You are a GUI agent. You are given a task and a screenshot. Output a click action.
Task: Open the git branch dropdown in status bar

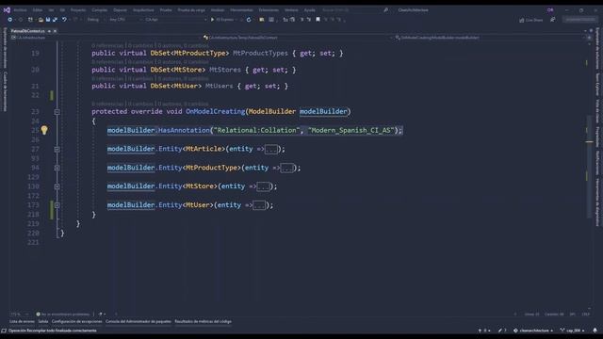pyautogui.click(x=573, y=331)
